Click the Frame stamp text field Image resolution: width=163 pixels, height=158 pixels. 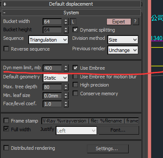click(x=90, y=121)
